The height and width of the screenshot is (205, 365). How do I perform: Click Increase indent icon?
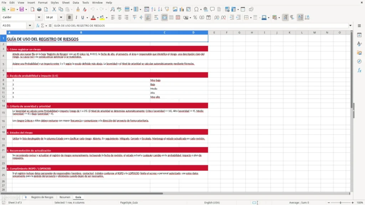click(x=232, y=17)
